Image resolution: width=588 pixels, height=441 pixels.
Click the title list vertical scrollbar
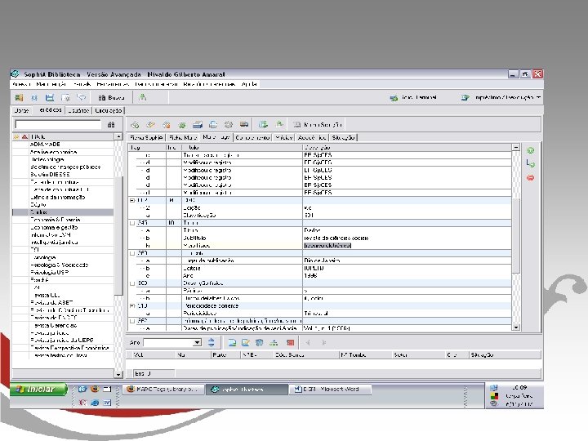(x=118, y=255)
